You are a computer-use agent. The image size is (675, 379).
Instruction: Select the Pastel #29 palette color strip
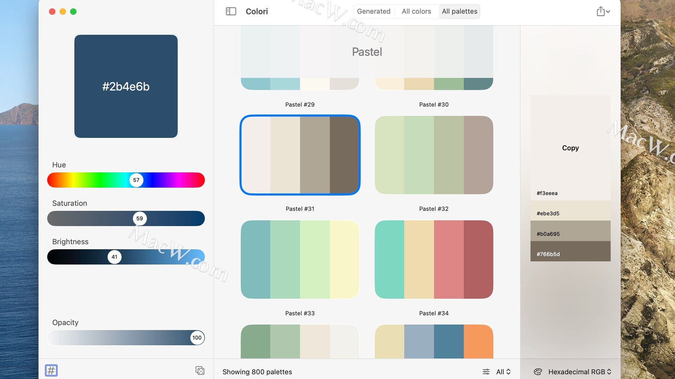click(x=300, y=84)
